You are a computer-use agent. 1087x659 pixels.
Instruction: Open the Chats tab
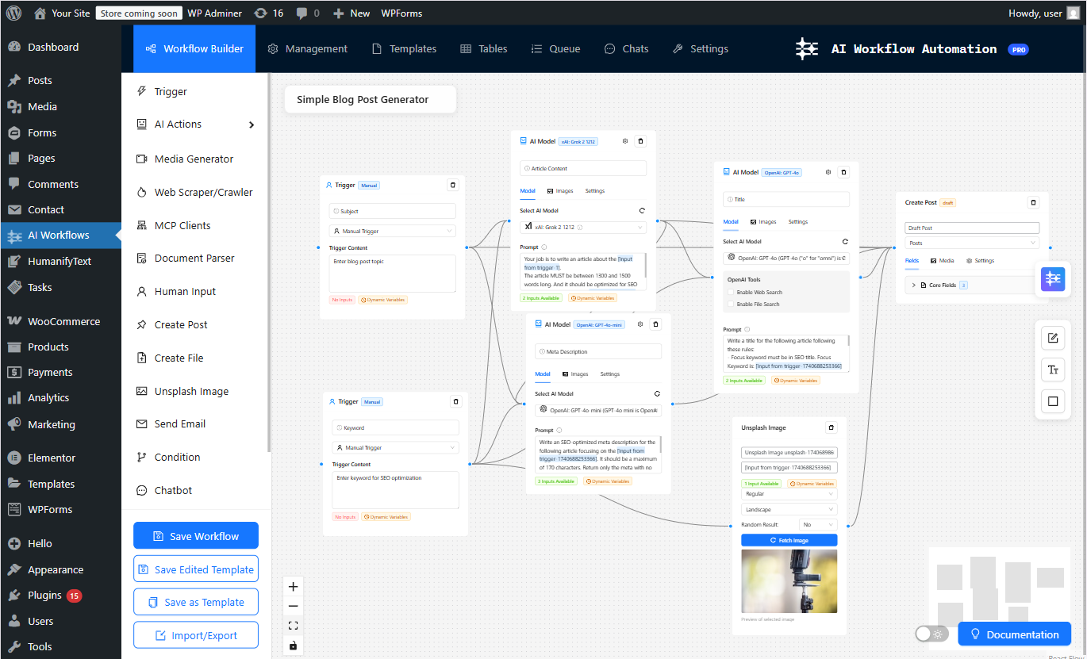point(627,48)
